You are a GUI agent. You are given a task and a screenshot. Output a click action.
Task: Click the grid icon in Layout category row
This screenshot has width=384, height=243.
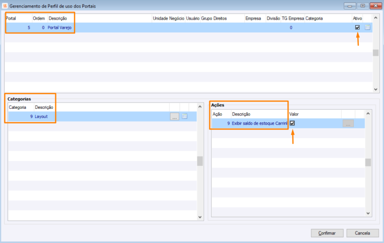pyautogui.click(x=184, y=116)
